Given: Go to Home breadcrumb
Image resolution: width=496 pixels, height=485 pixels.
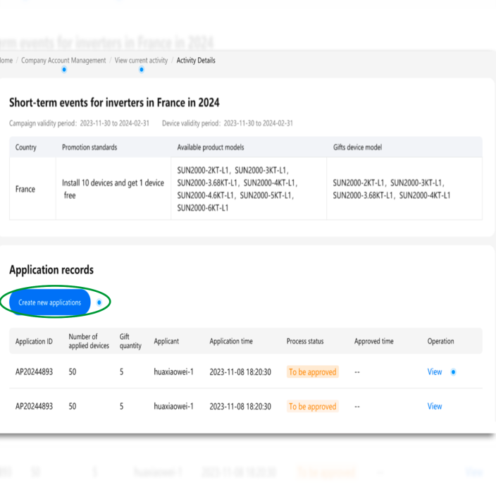Looking at the screenshot, I should click(x=6, y=61).
